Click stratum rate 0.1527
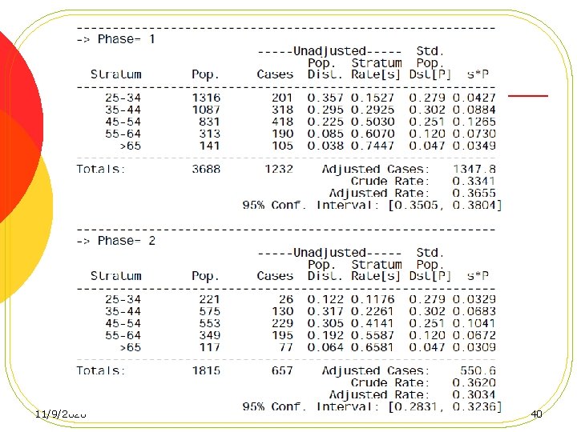Screen dimensions: 577x432 [x=373, y=98]
